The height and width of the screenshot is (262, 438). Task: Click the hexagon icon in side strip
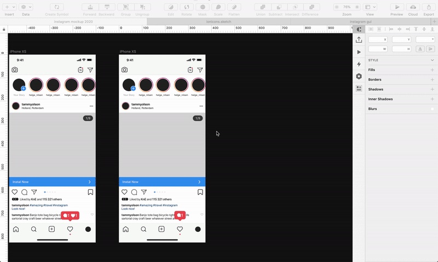(359, 76)
